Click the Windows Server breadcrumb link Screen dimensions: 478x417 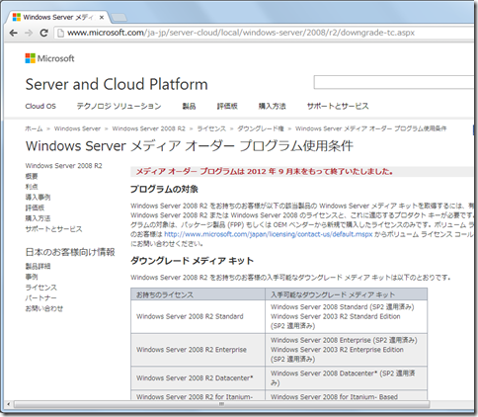[x=77, y=128]
